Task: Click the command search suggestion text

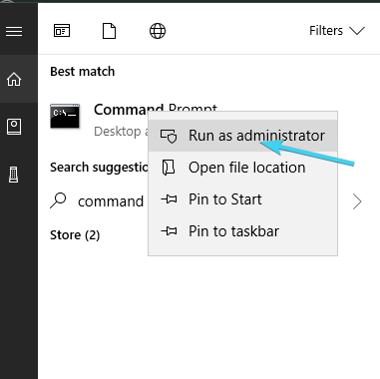Action: tap(111, 201)
